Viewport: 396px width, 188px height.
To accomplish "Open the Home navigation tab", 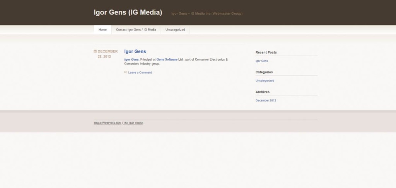I will click(x=102, y=30).
